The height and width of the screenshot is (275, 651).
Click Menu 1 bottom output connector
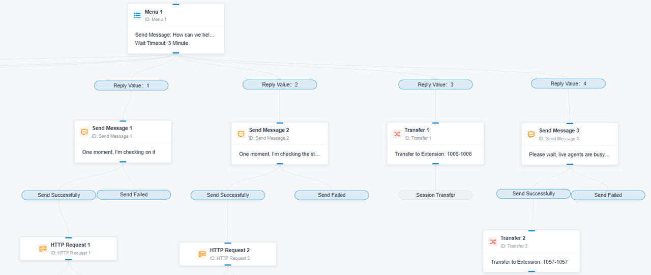(x=176, y=53)
